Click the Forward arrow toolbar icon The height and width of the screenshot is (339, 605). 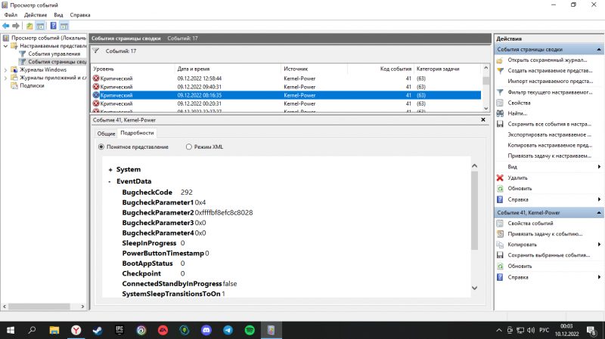coord(16,26)
